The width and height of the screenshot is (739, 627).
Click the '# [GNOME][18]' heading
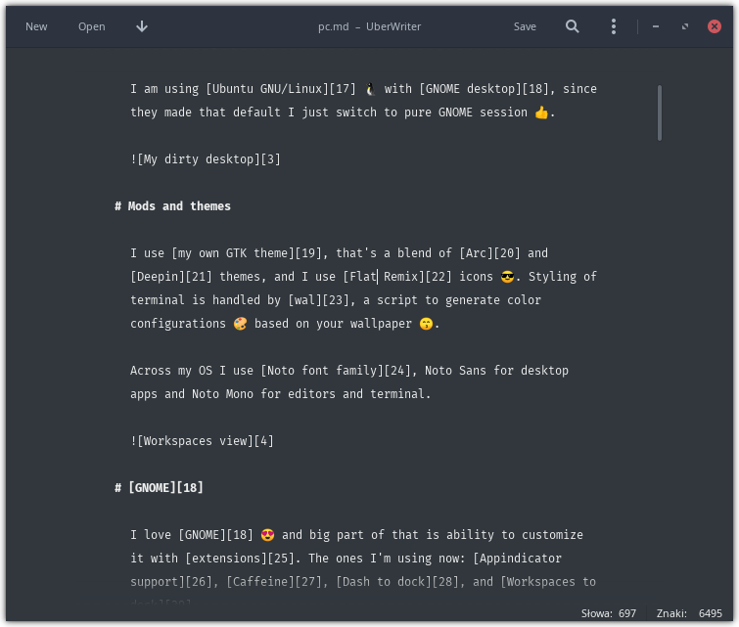point(159,487)
